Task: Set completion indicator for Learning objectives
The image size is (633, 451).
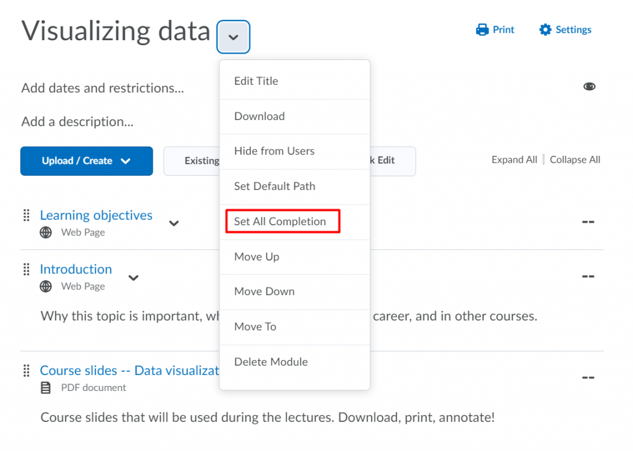Action: [x=587, y=221]
